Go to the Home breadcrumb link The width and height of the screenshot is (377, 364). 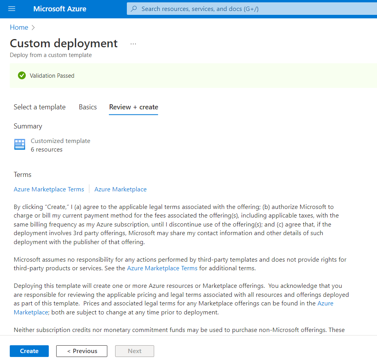tap(19, 27)
